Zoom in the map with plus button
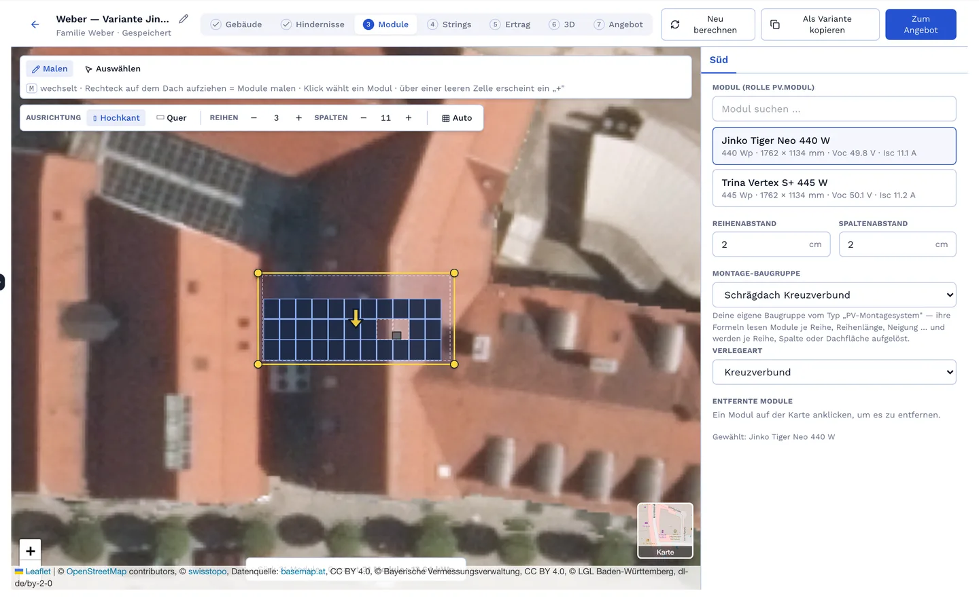The height and width of the screenshot is (598, 979). click(x=31, y=550)
